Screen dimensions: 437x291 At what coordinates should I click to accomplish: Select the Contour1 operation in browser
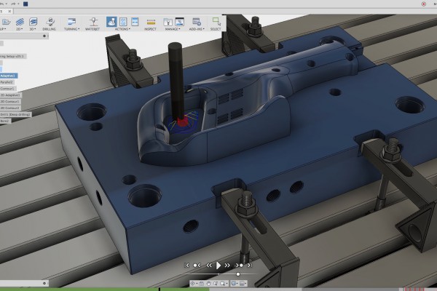pos(7,89)
